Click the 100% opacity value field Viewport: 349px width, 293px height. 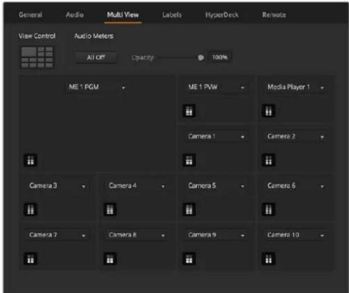[x=220, y=57]
